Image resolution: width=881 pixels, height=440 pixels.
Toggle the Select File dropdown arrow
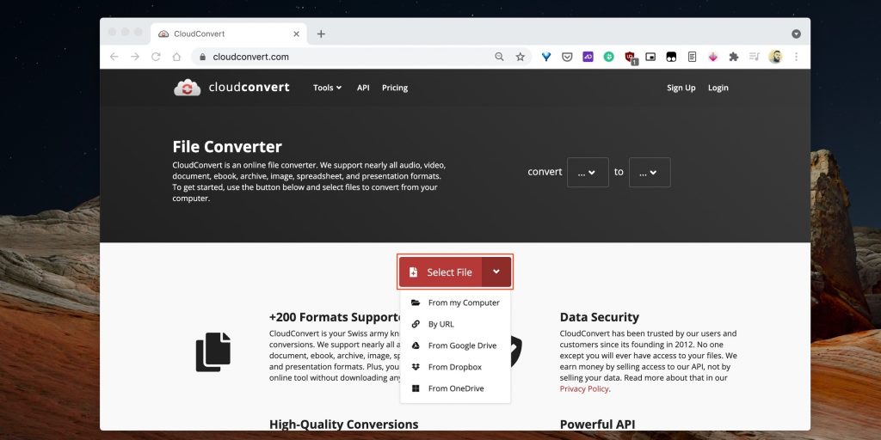click(x=496, y=272)
